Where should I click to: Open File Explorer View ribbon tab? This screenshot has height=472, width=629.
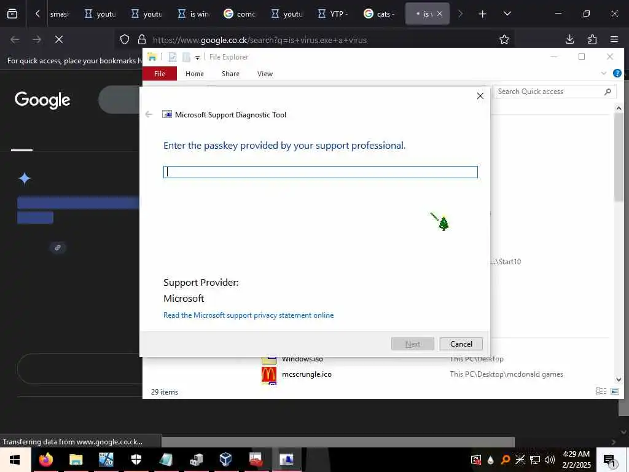coord(265,74)
